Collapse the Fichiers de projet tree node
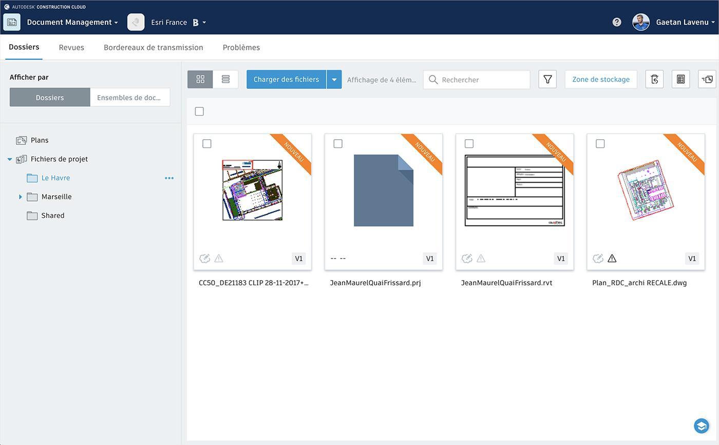The height and width of the screenshot is (445, 719). click(x=10, y=159)
